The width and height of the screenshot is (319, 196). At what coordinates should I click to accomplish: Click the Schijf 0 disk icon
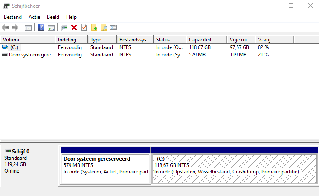[x=8, y=151]
